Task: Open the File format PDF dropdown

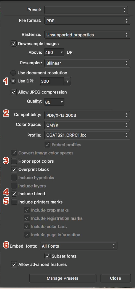Action: pos(87,21)
